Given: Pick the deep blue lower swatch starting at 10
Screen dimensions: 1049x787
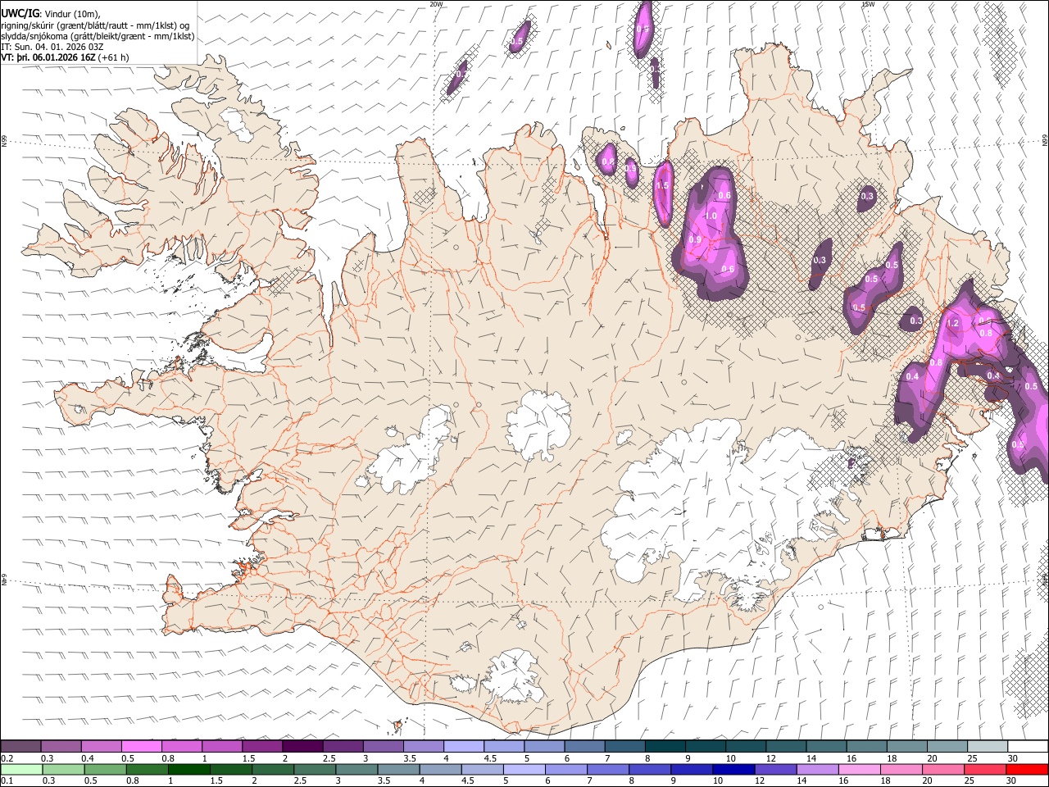Looking at the screenshot, I should [x=733, y=769].
